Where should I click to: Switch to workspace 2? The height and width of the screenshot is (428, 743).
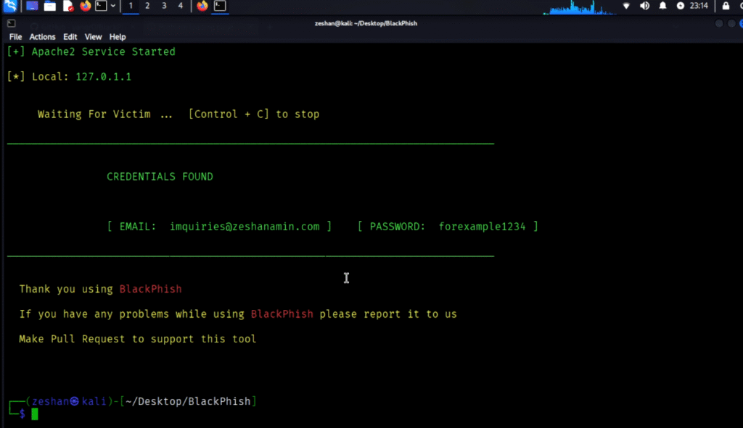[147, 6]
